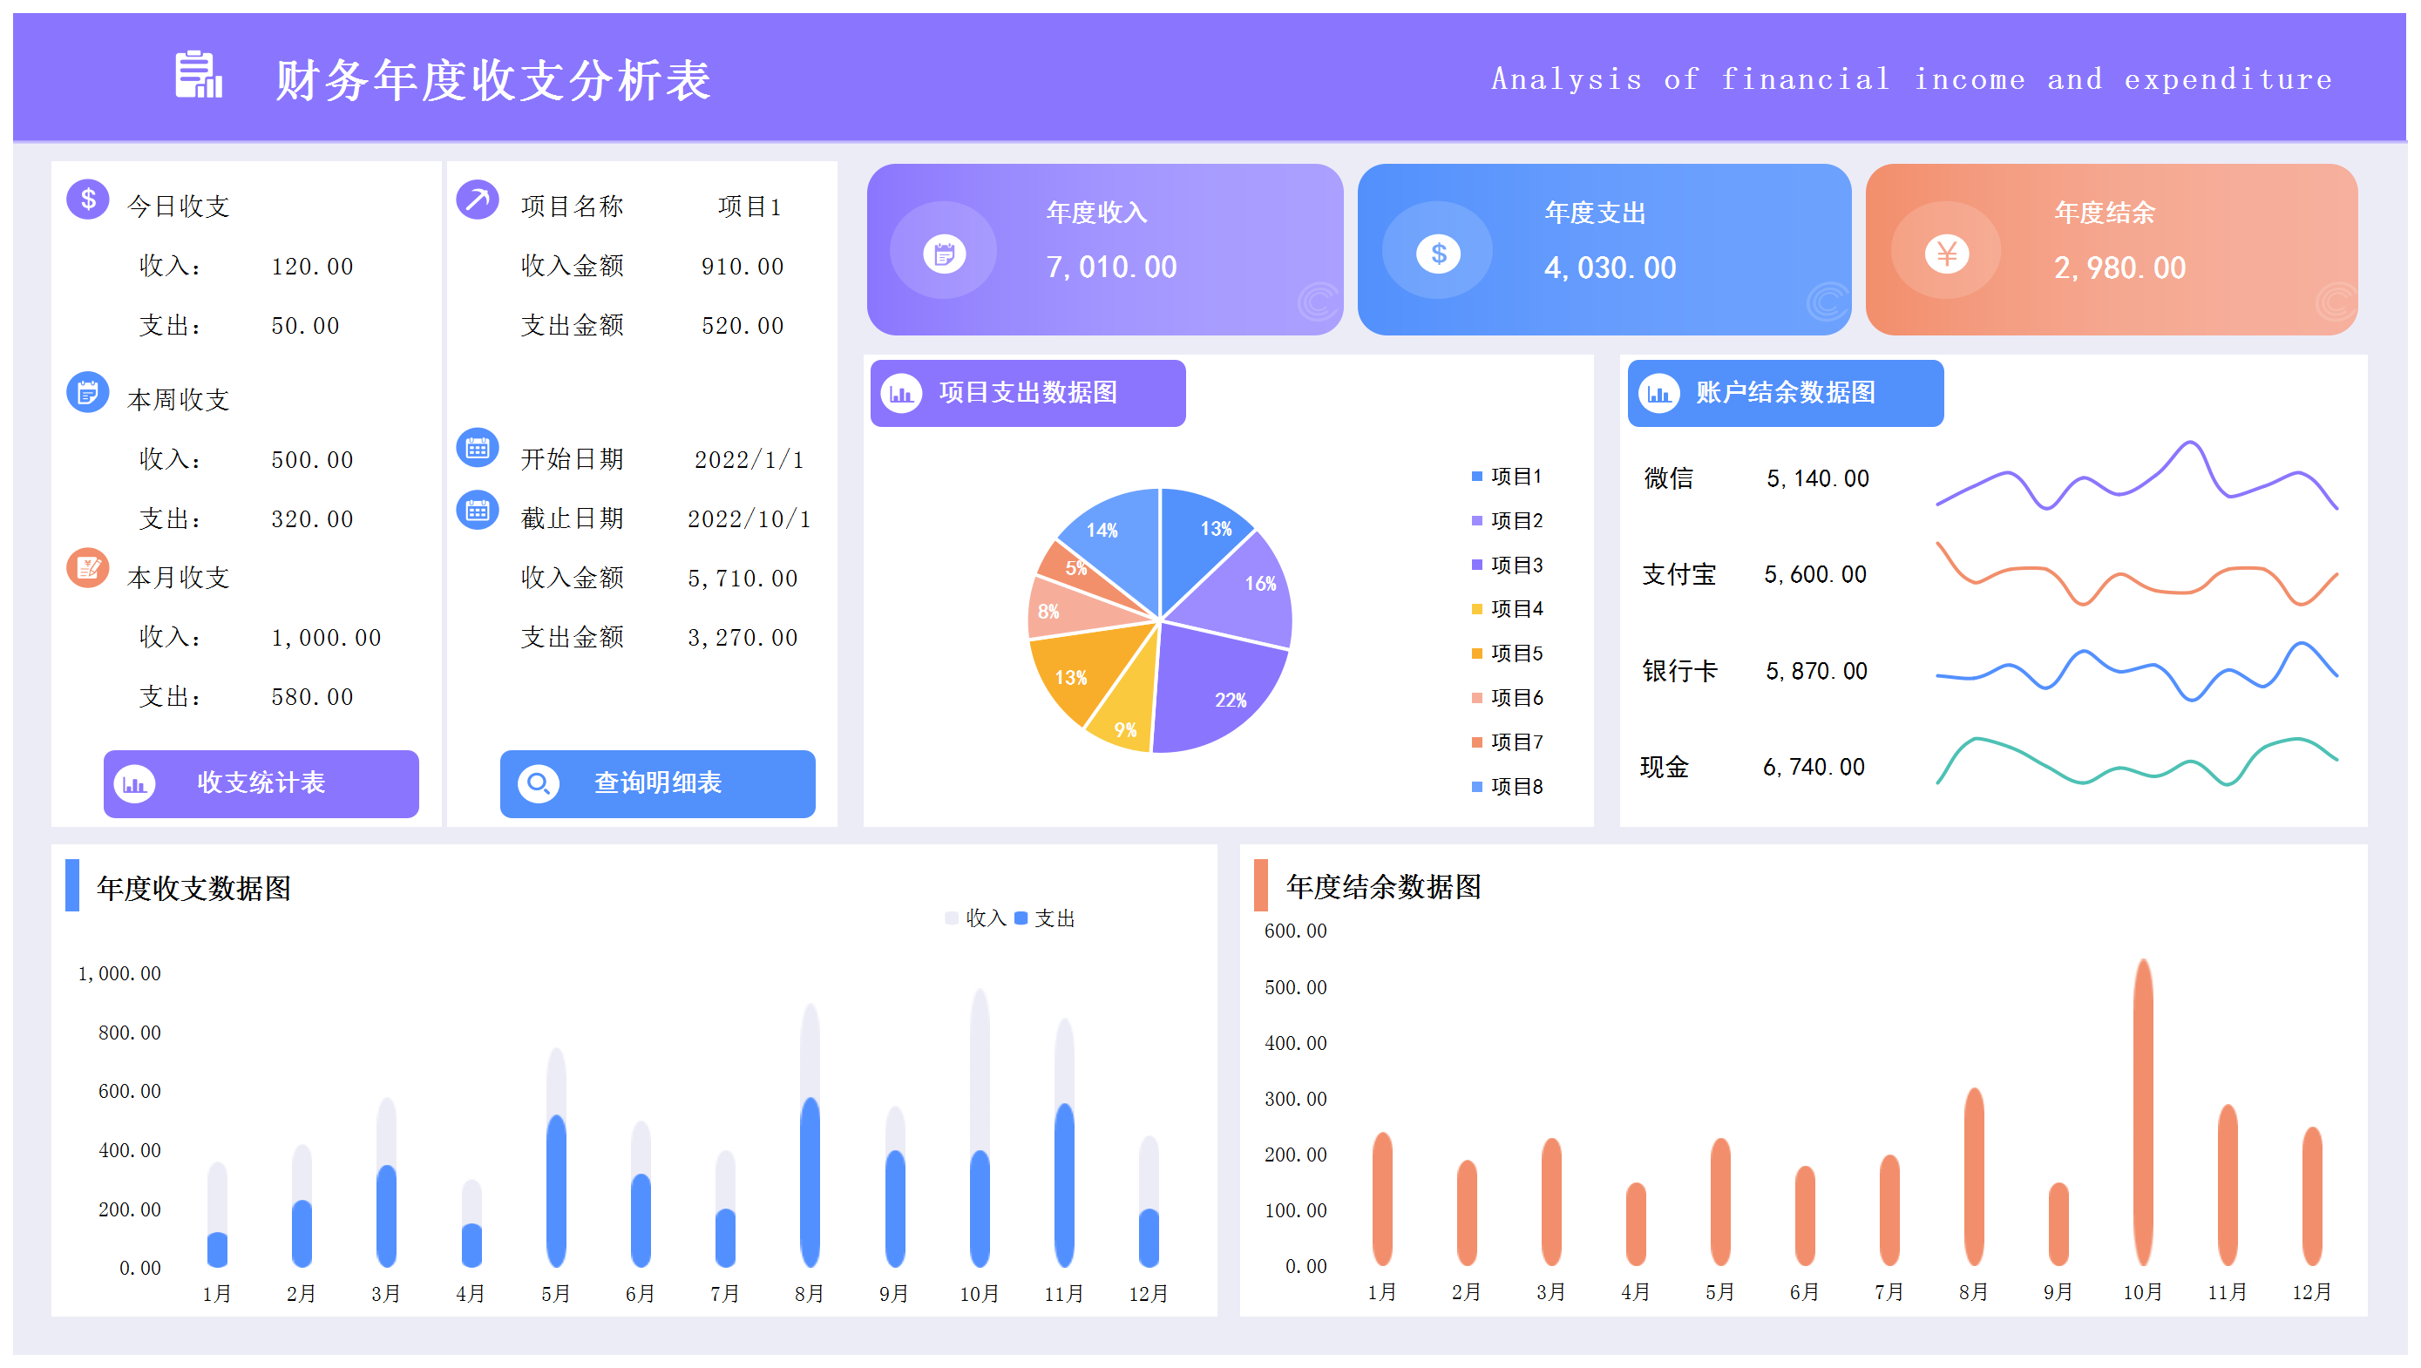The image size is (2421, 1368).
Task: Click the calendar icon beside 开始日期
Action: coord(478,448)
